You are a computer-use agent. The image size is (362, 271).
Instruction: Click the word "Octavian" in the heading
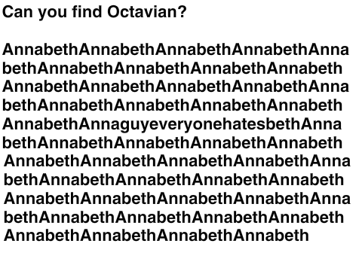pos(143,11)
